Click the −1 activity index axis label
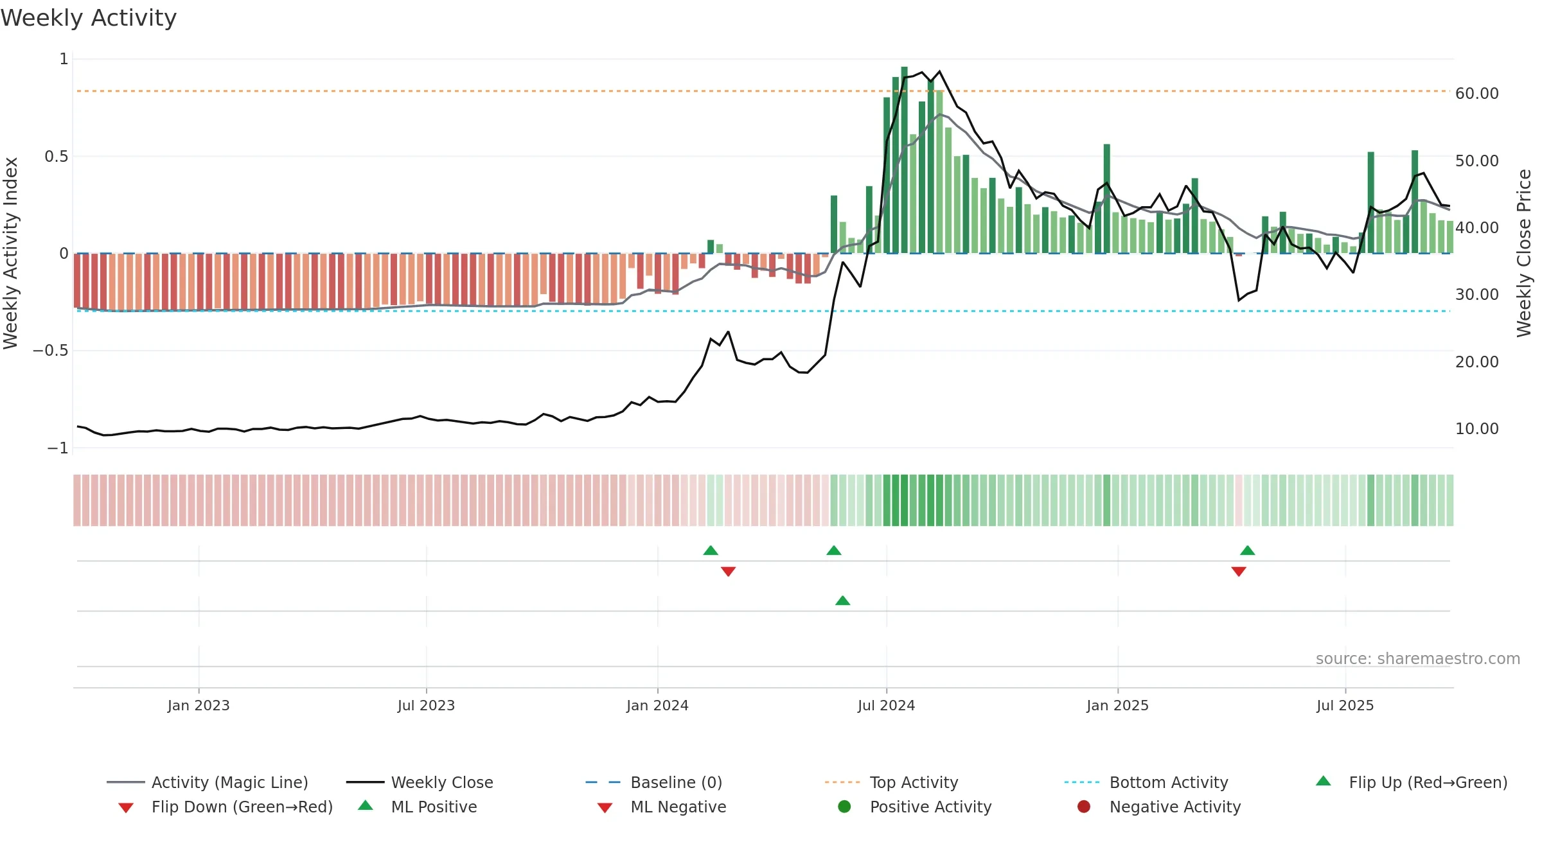This screenshot has width=1542, height=867. click(57, 448)
